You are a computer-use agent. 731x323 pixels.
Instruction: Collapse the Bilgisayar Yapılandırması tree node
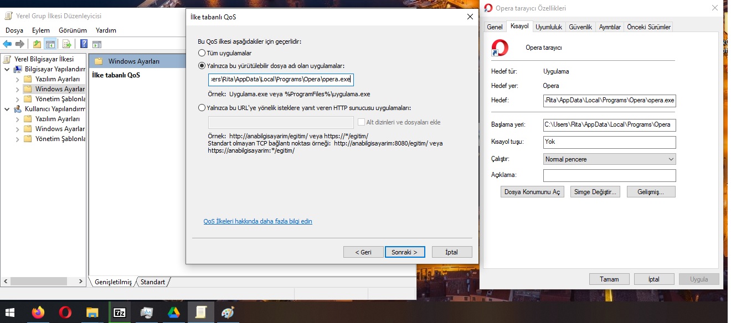coord(7,69)
